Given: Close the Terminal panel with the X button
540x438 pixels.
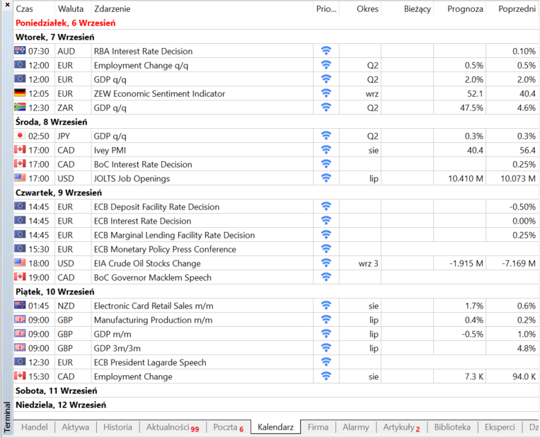Looking at the screenshot, I should 7,5.
